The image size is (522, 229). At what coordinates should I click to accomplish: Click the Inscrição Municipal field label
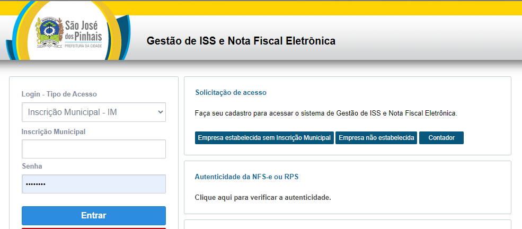tap(54, 132)
